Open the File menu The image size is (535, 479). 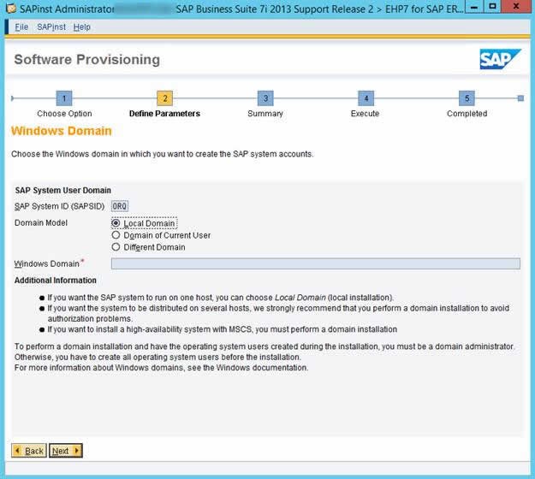(x=21, y=27)
